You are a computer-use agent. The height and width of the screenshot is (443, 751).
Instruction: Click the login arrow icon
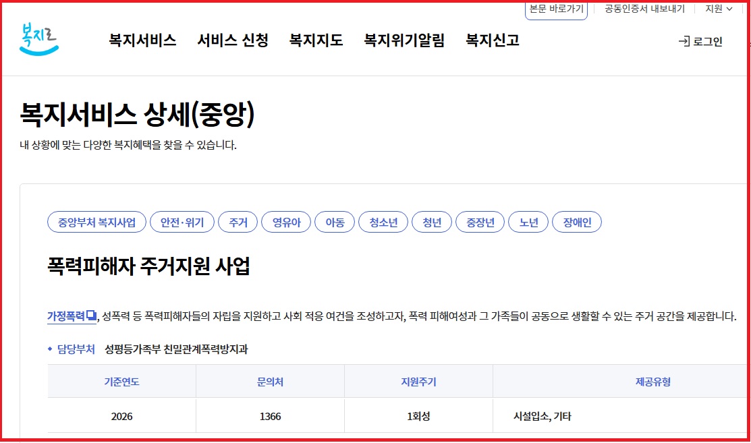(684, 42)
